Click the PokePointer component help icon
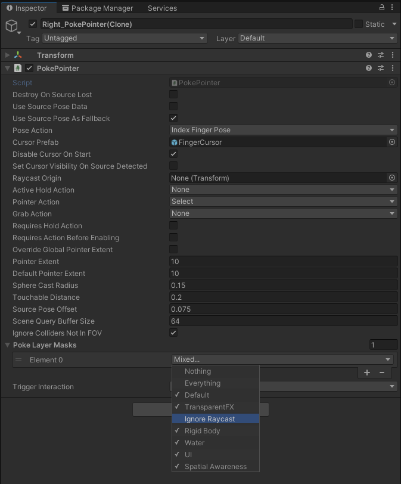 369,68
